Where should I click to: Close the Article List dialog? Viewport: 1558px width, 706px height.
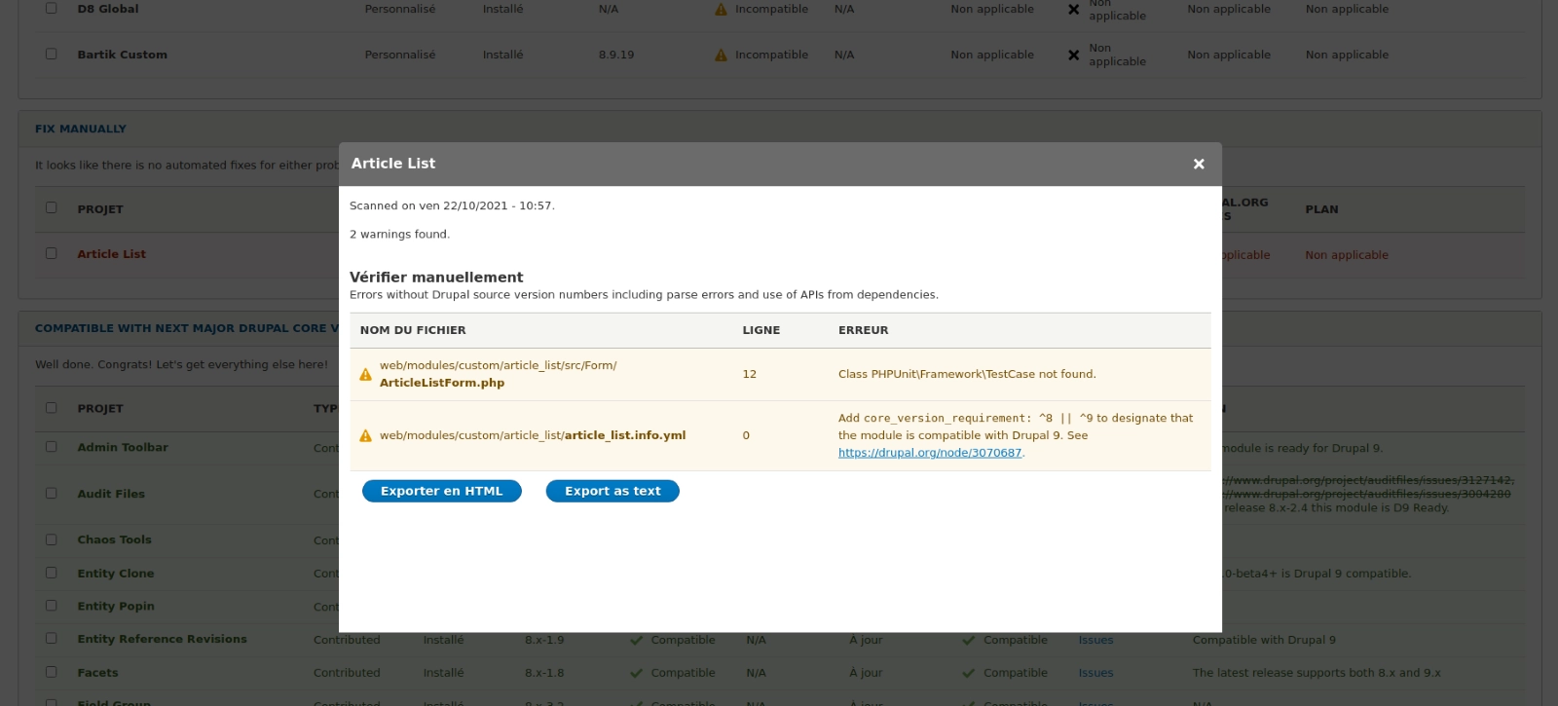coord(1199,164)
